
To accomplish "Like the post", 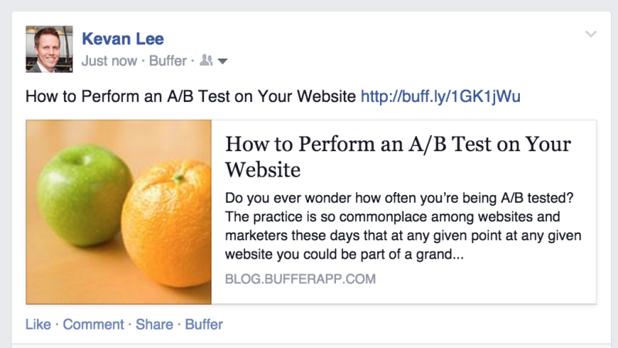I will [x=38, y=324].
